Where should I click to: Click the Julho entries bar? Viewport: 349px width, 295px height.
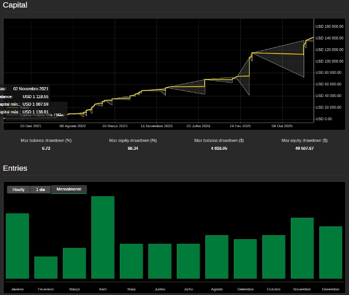pyautogui.click(x=188, y=261)
